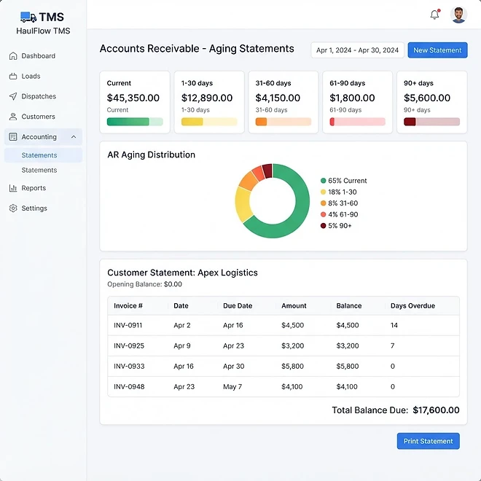Click the orange 8% 31-60 legend dot
The width and height of the screenshot is (481, 481).
[x=323, y=203]
